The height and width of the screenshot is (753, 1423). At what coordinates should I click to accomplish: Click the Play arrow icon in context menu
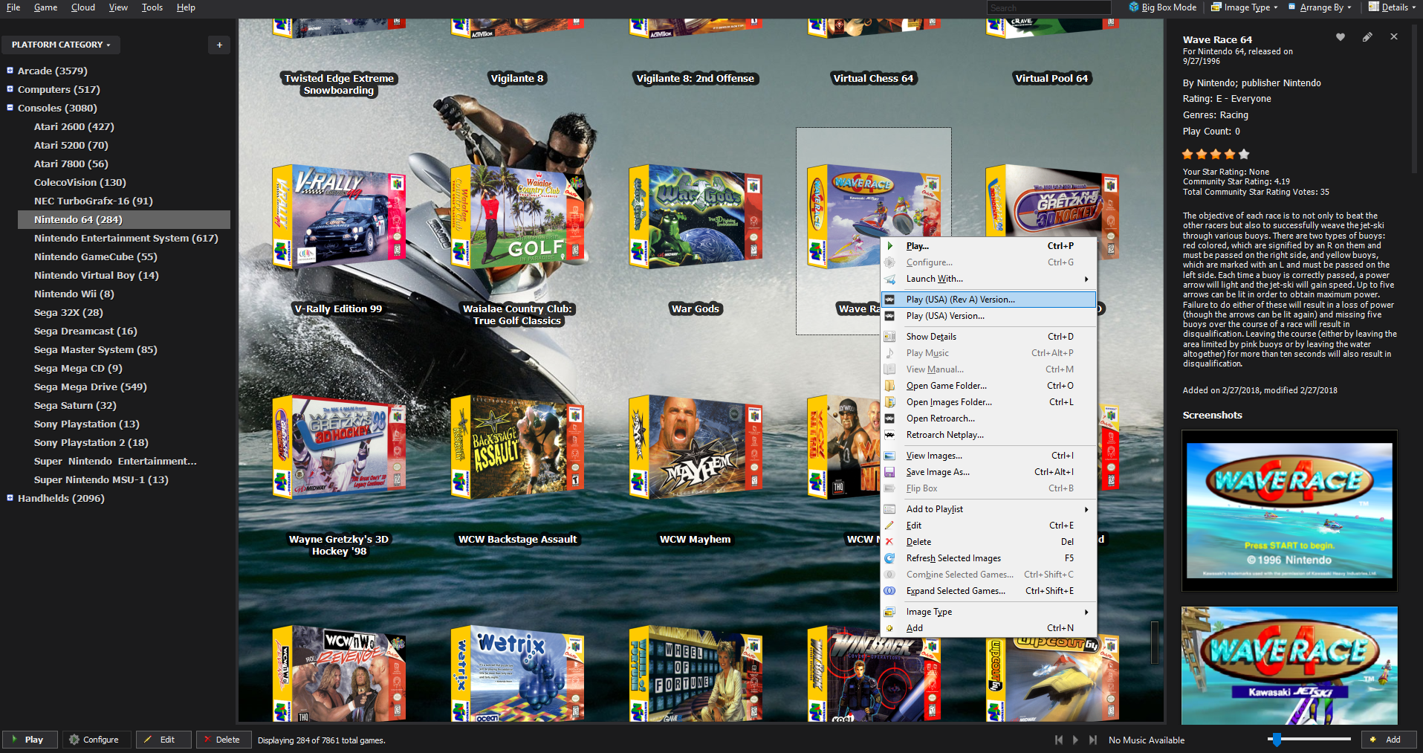889,246
